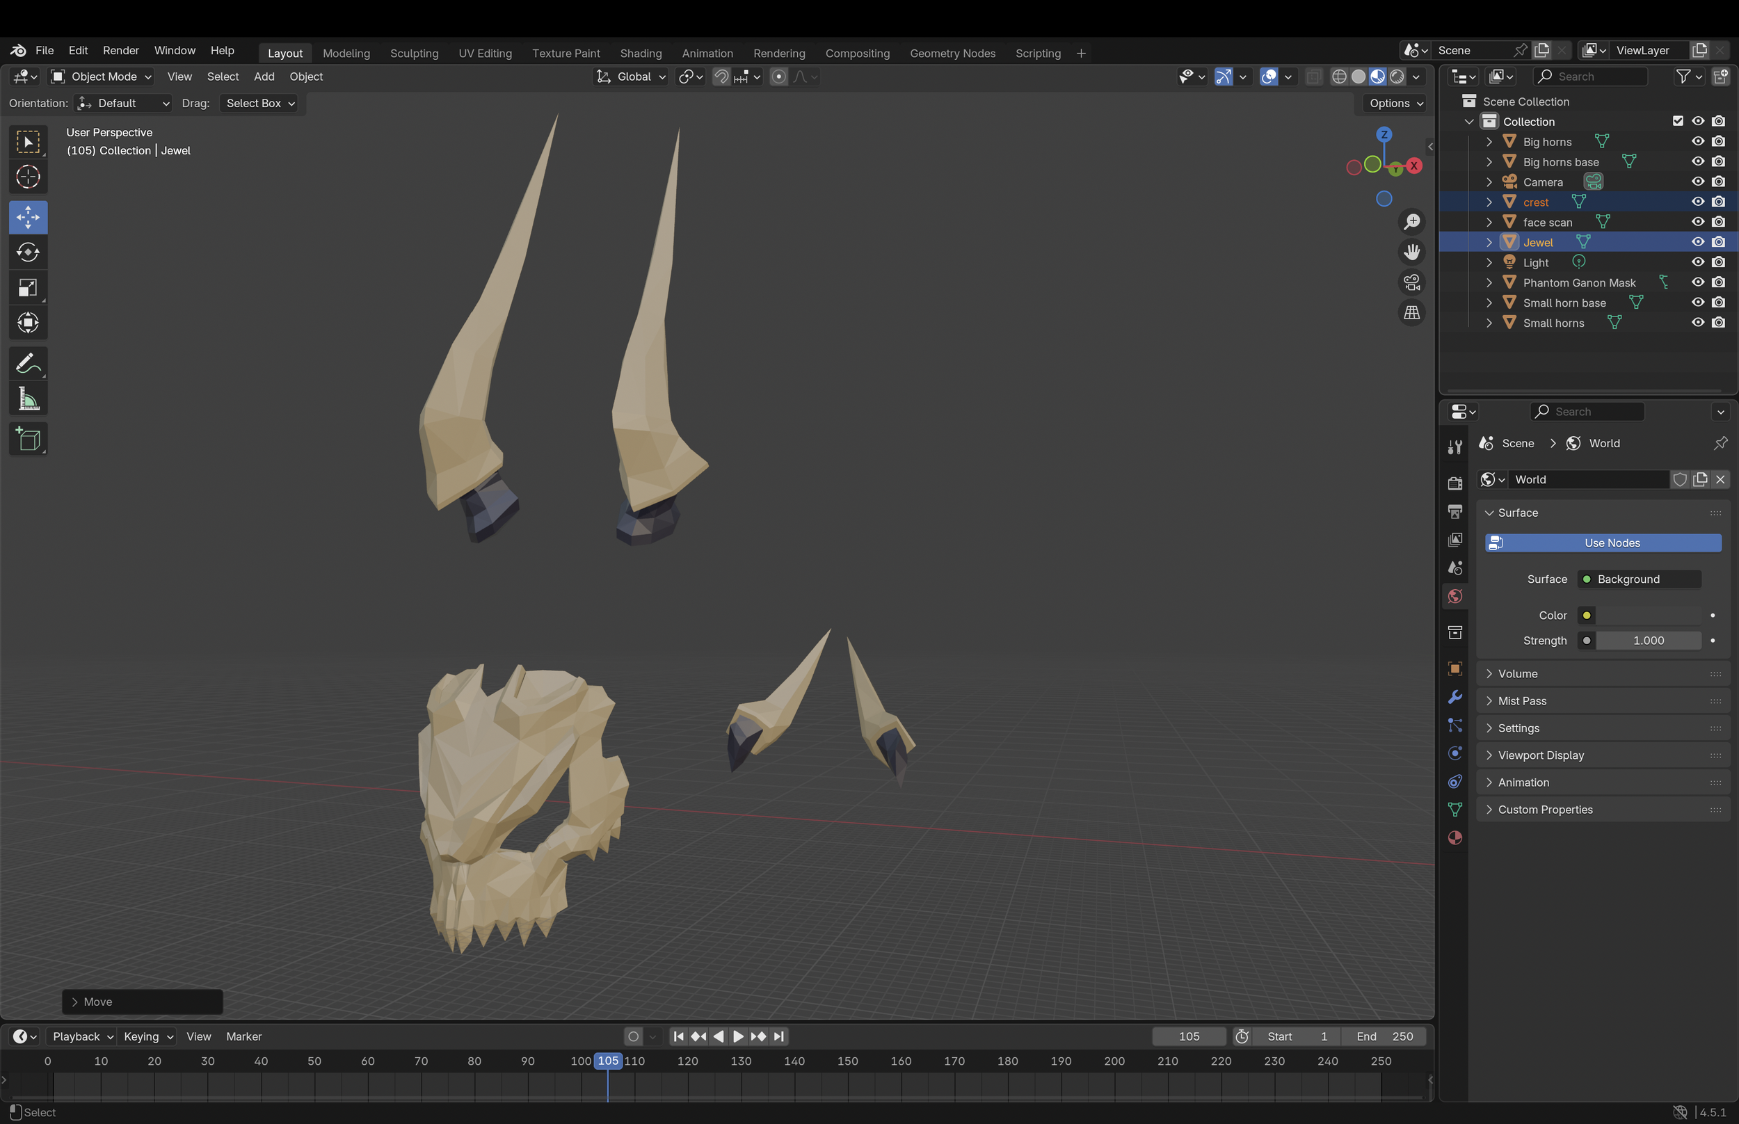
Task: Select the Move tool
Action: (x=28, y=218)
